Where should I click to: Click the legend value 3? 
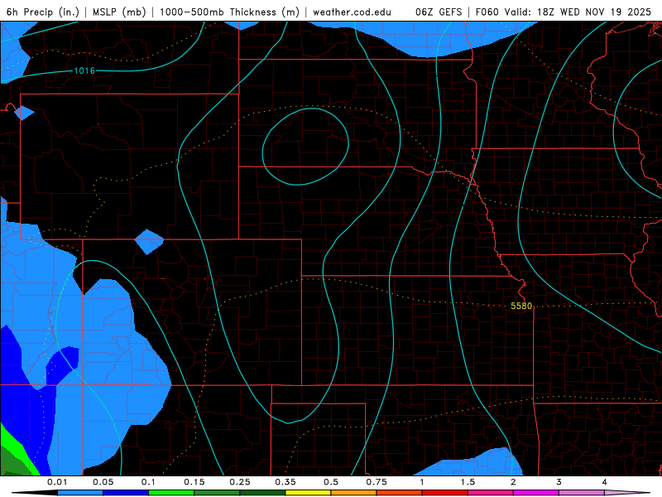click(559, 482)
